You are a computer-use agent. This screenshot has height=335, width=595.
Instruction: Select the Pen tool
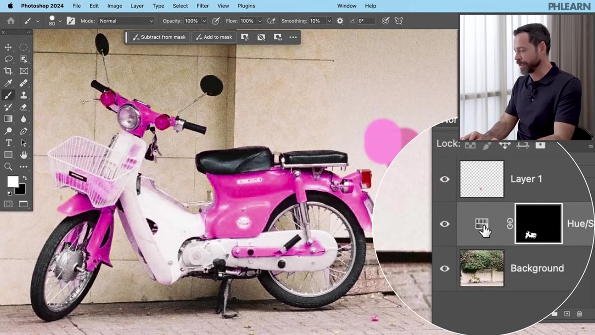tap(23, 131)
